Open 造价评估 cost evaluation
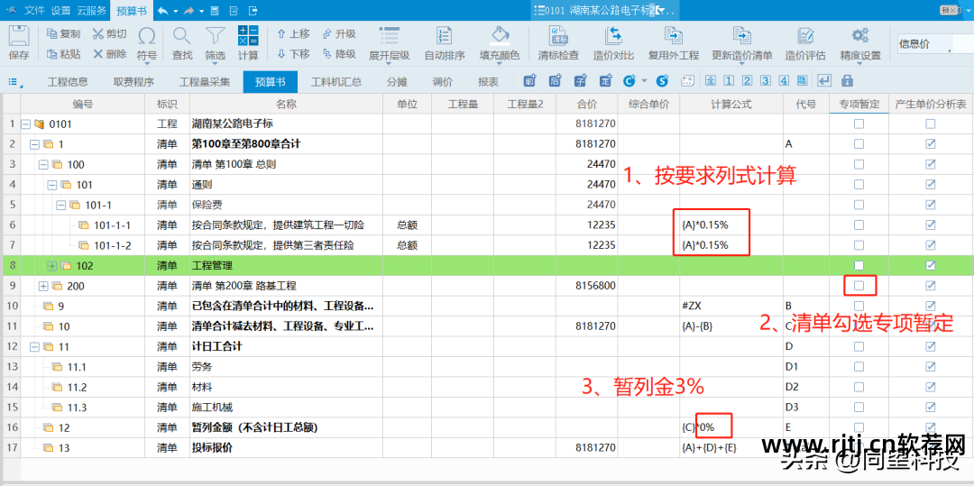Viewport: 974px width, 486px height. [805, 43]
